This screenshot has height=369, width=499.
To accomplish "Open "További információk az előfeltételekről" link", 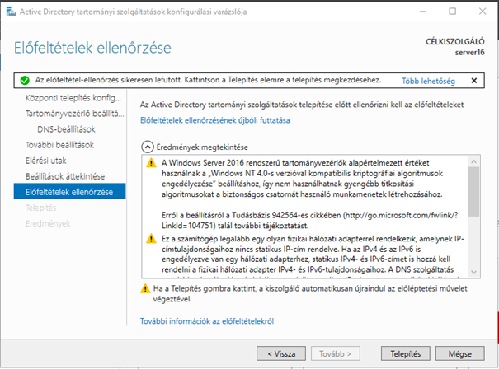I will coord(206,320).
